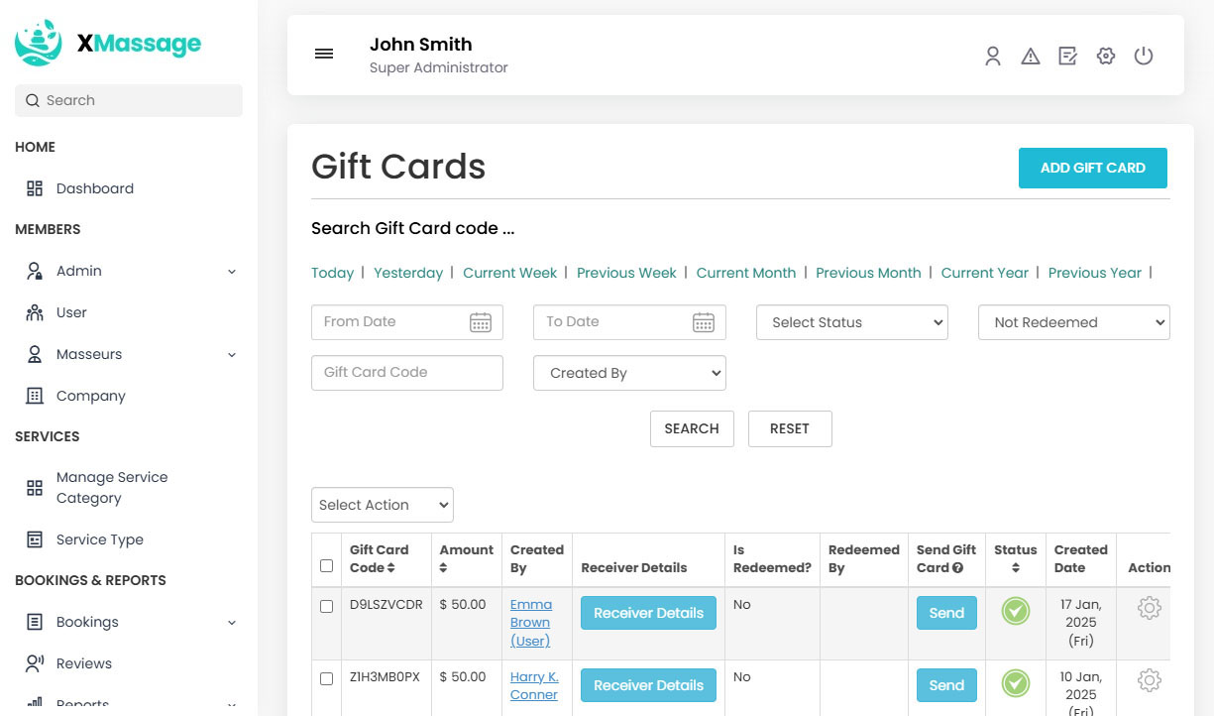The width and height of the screenshot is (1214, 716).
Task: Click the header settings gear icon
Action: tap(1106, 57)
